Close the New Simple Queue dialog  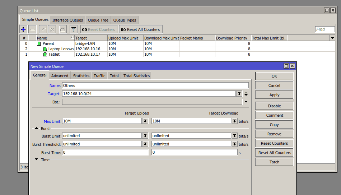point(292,66)
